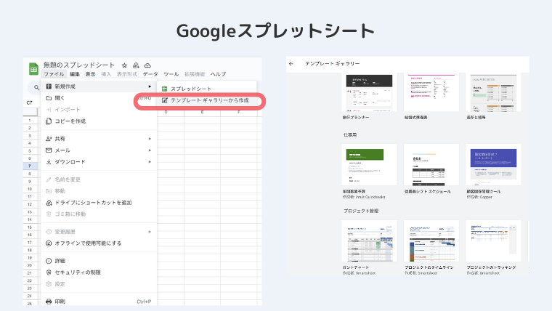Viewport: 552px width, 311px height.
Task: Select 名前を変更 in the file menu
Action: [99, 179]
